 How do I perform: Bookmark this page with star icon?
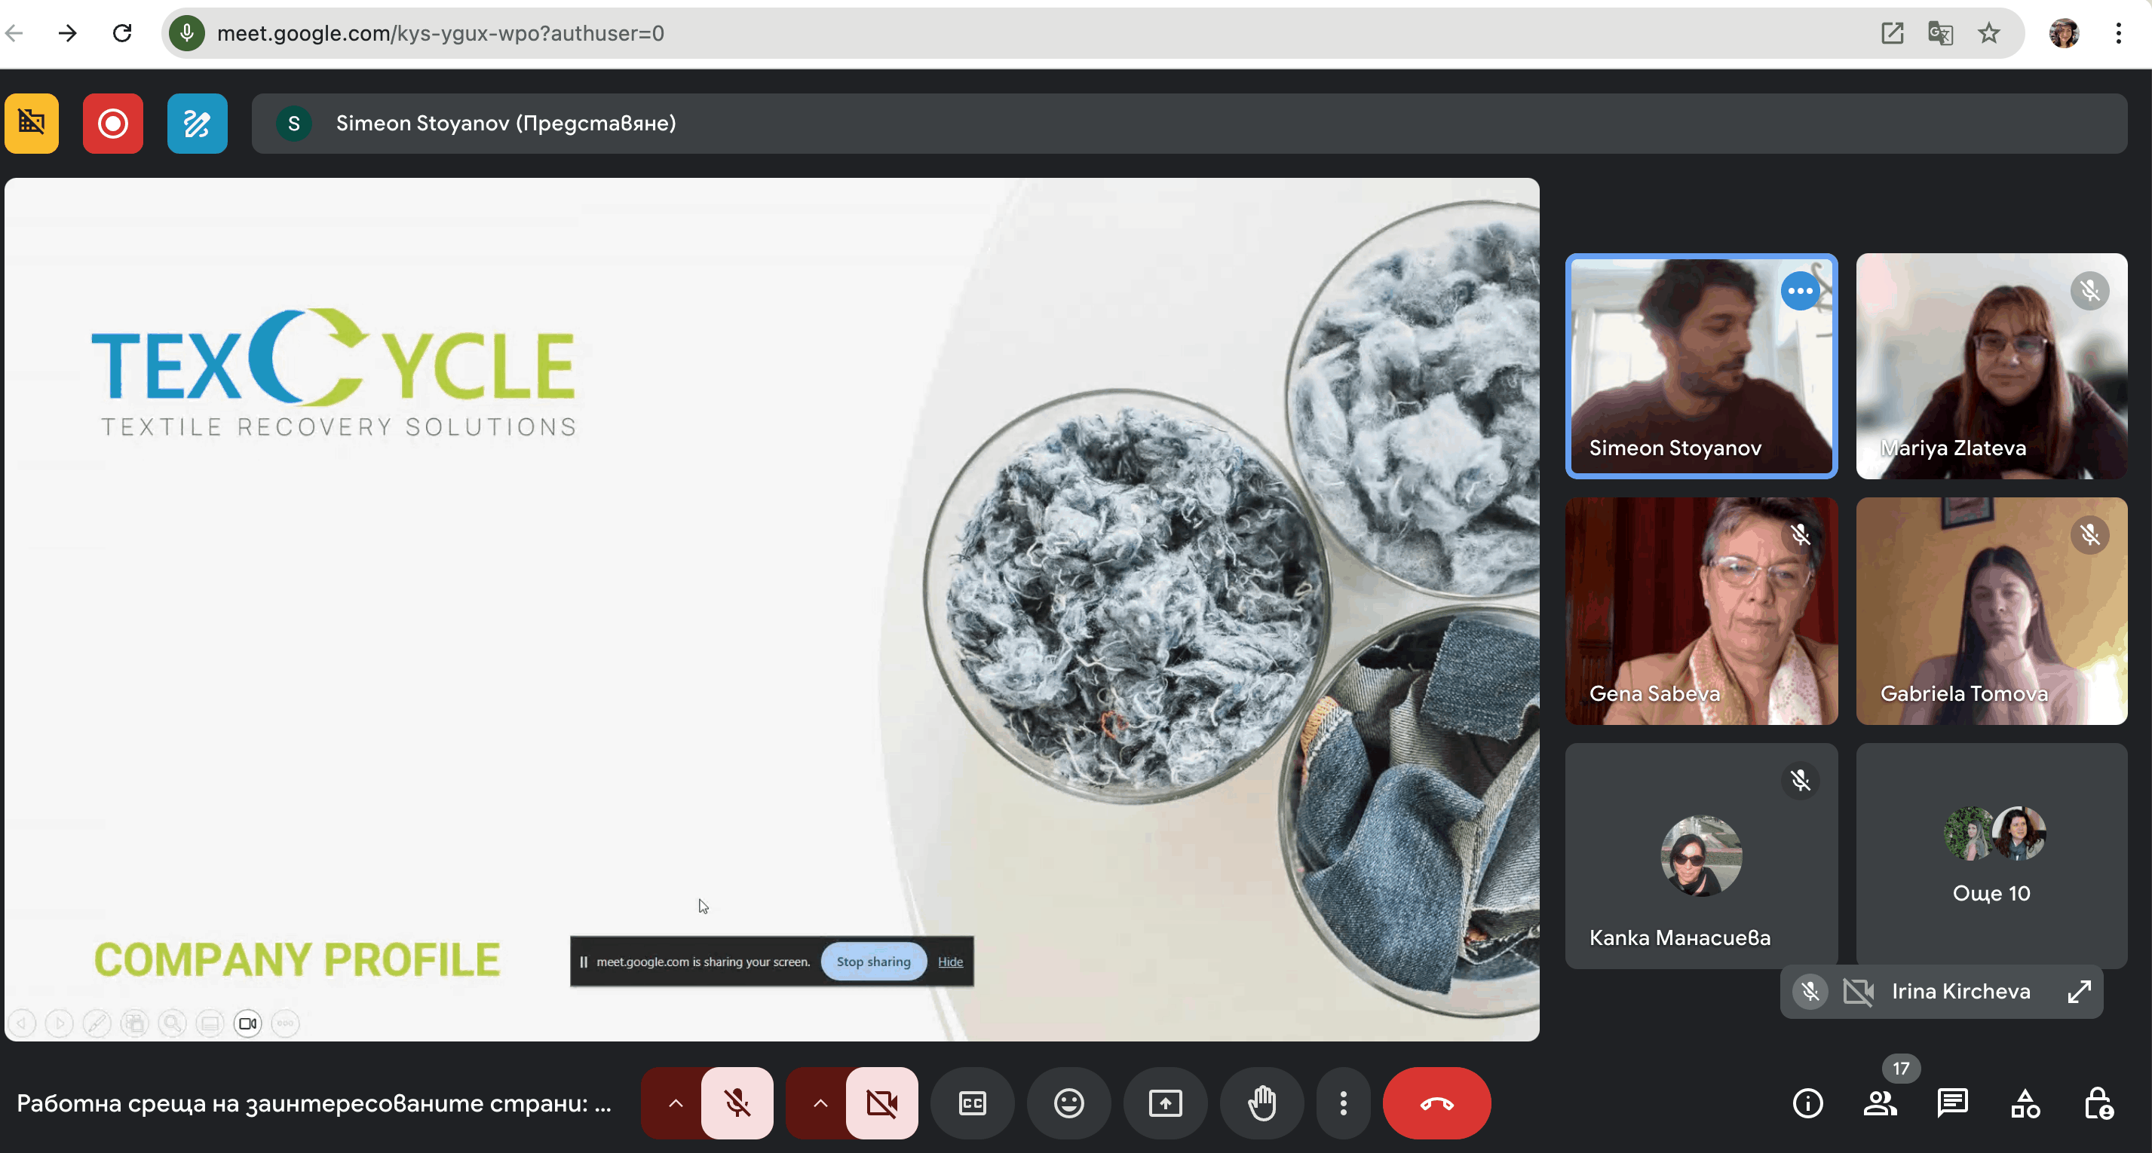click(1989, 33)
